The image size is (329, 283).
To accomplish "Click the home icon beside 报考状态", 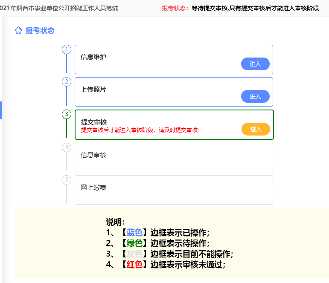I will pyautogui.click(x=18, y=30).
